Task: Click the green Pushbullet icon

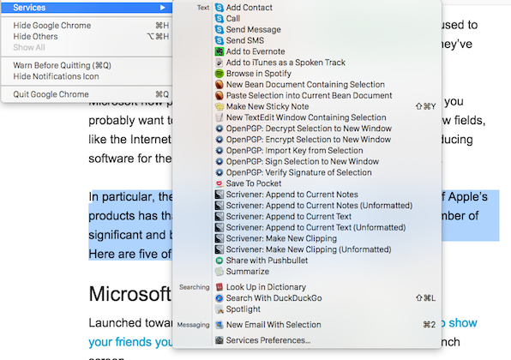Action: click(219, 261)
